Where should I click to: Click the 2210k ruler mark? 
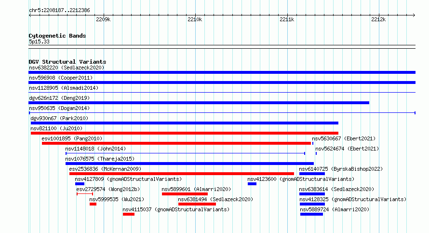pyautogui.click(x=195, y=19)
